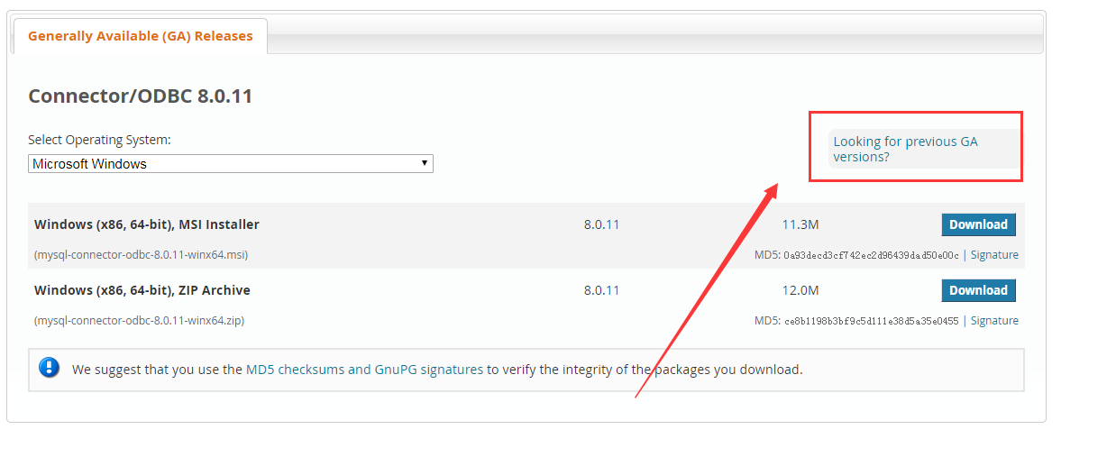Download the 64-bit ZIP Archive

click(978, 290)
